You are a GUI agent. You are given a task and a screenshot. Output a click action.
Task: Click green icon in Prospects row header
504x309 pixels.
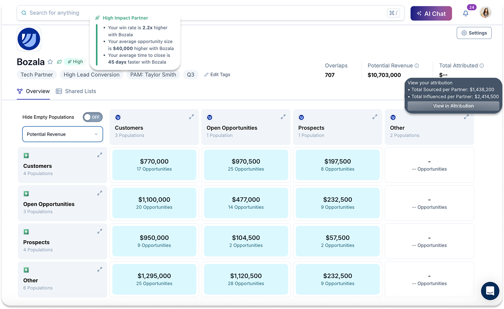26,232
